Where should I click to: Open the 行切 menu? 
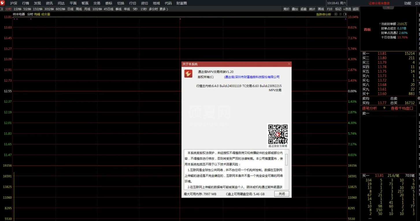(x=132, y=3)
